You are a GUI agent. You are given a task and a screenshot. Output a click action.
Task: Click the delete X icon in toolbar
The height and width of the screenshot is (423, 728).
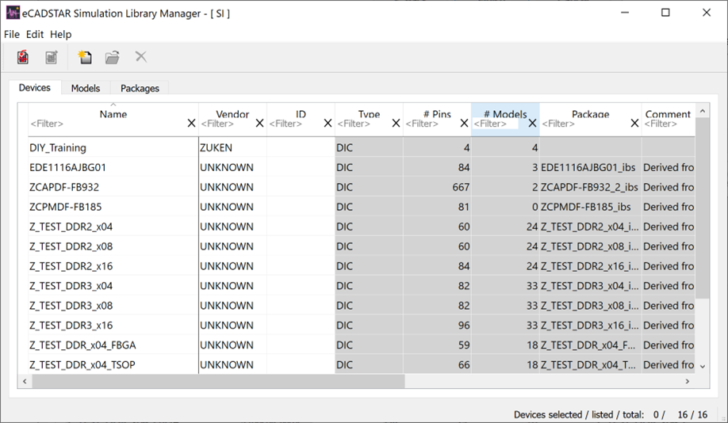tap(140, 56)
